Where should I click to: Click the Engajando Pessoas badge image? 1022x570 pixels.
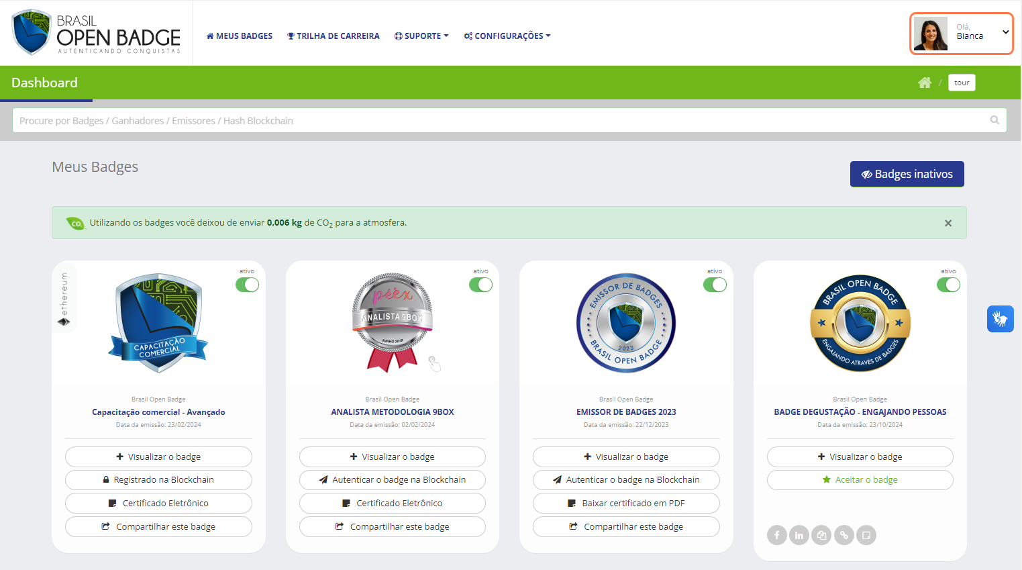click(x=860, y=323)
